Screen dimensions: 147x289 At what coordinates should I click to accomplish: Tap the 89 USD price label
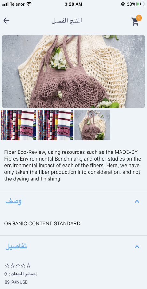(x=16, y=282)
